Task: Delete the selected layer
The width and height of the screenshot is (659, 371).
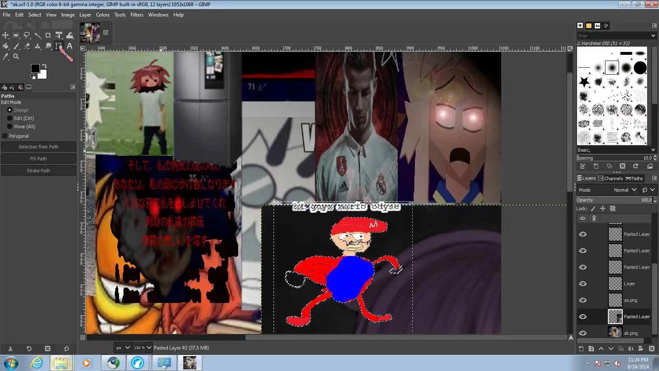Action: point(652,349)
